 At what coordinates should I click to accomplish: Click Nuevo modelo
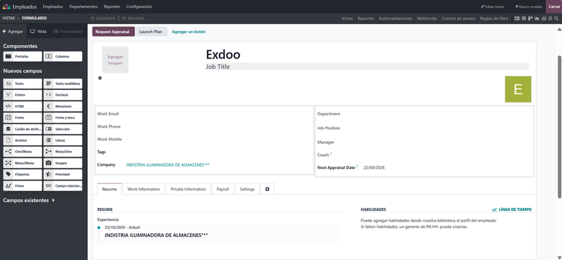[529, 7]
